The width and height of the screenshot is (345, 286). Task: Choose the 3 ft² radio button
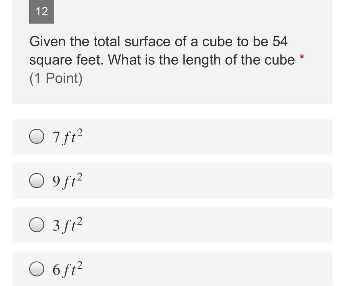tap(37, 225)
